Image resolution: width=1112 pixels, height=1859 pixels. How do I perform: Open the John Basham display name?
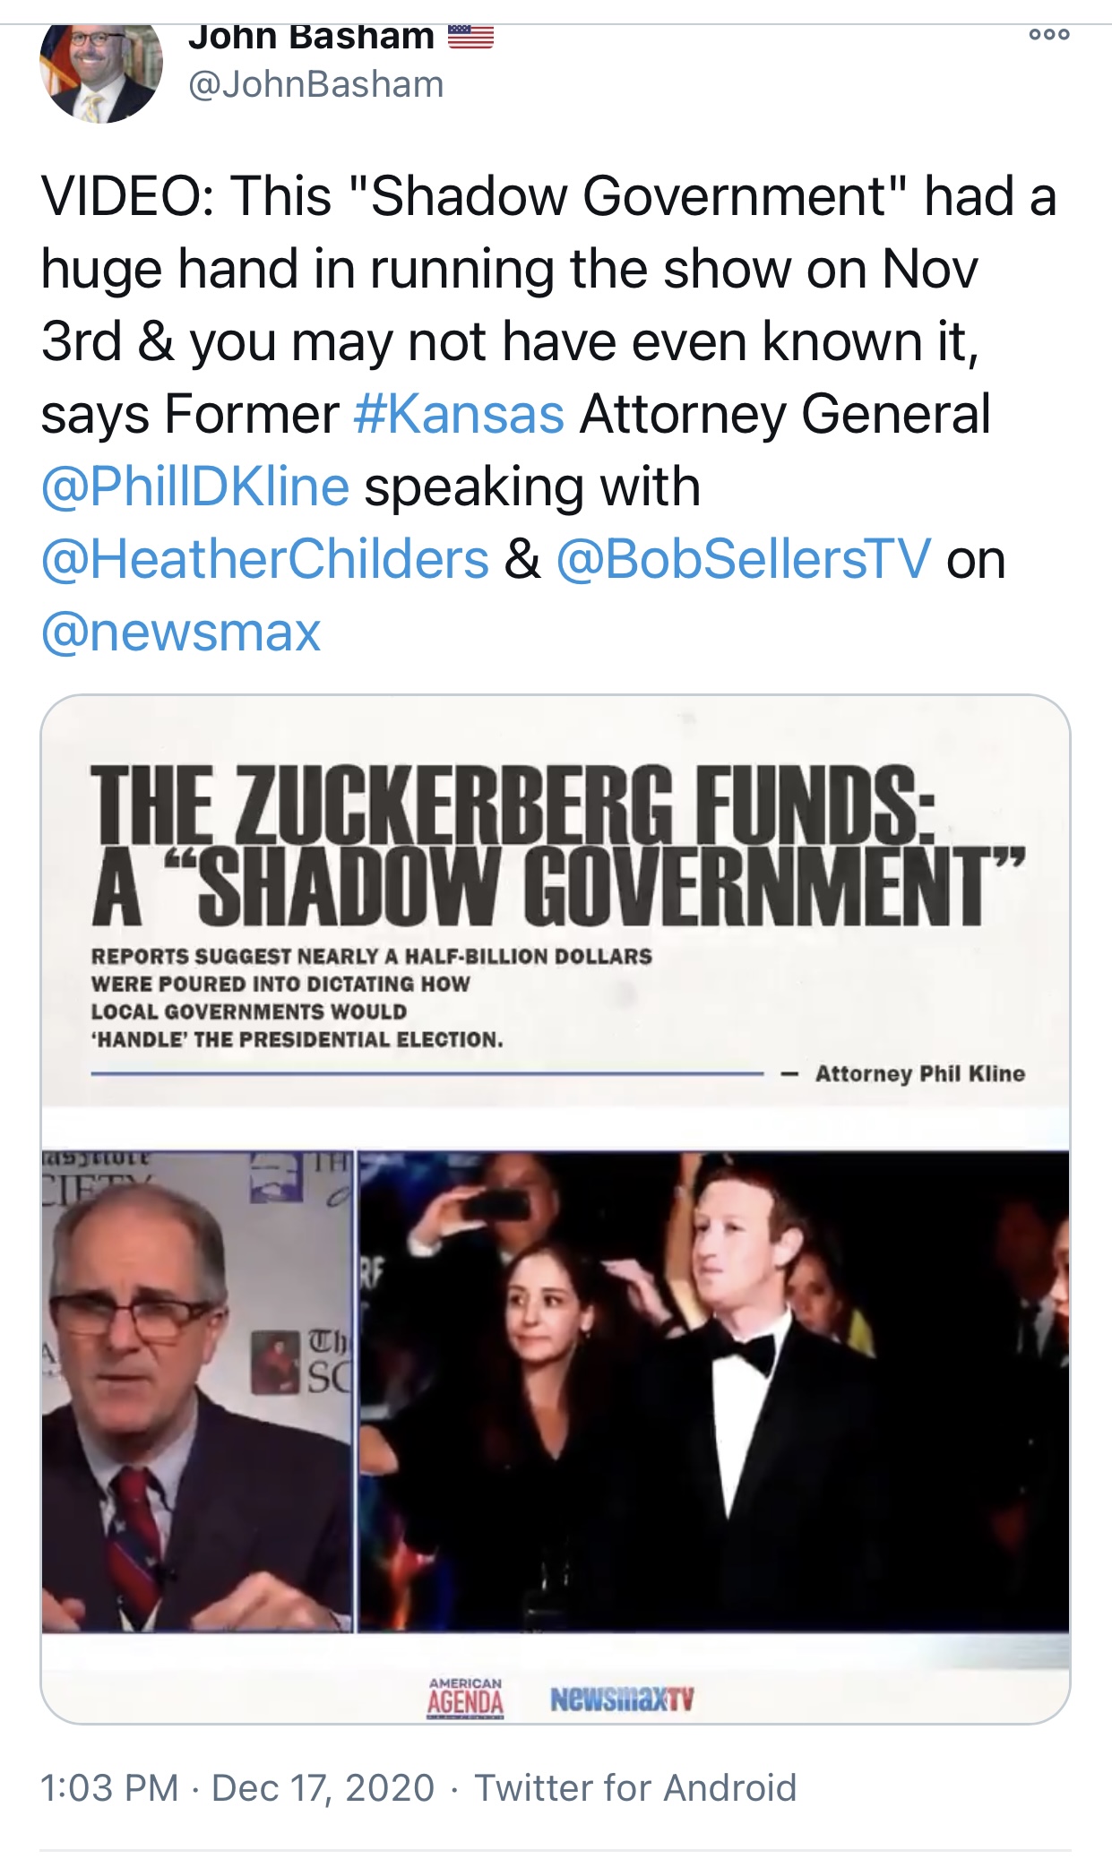[x=311, y=38]
